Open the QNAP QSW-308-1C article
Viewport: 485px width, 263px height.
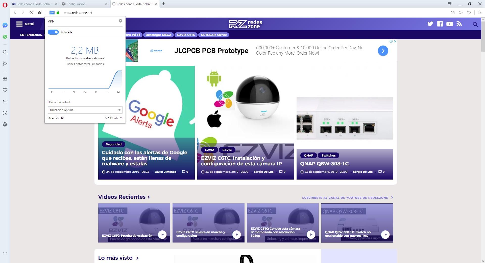324,164
